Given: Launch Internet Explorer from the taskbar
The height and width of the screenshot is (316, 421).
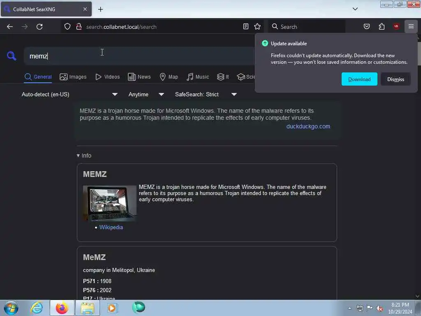Looking at the screenshot, I should [37, 308].
